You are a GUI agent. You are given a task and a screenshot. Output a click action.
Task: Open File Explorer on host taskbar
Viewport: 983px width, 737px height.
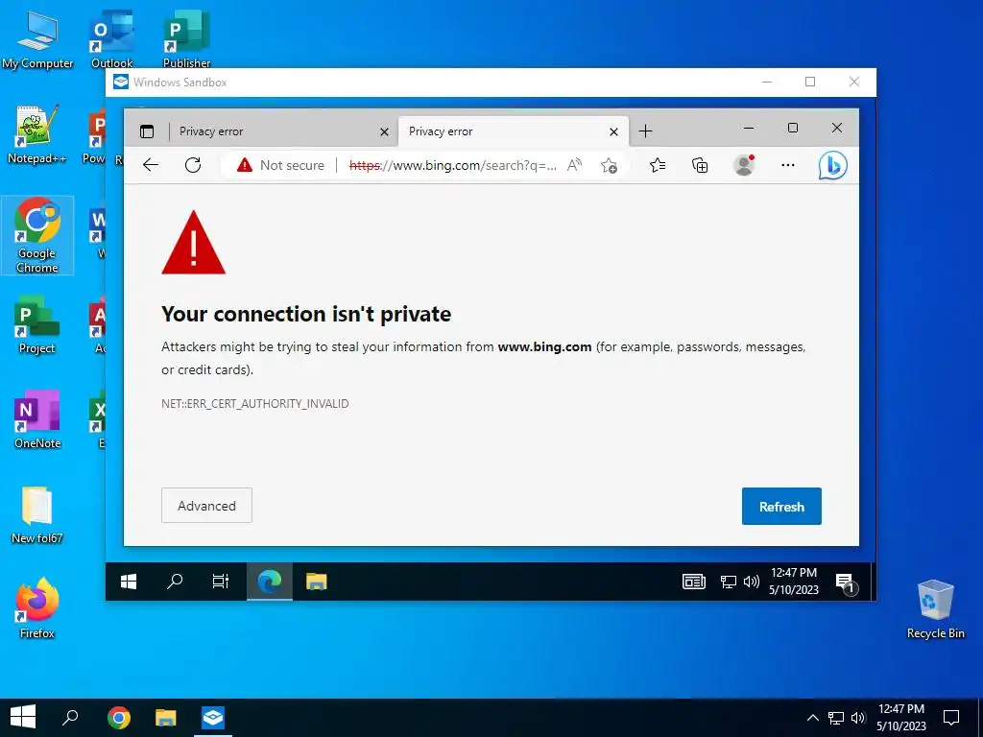click(165, 717)
